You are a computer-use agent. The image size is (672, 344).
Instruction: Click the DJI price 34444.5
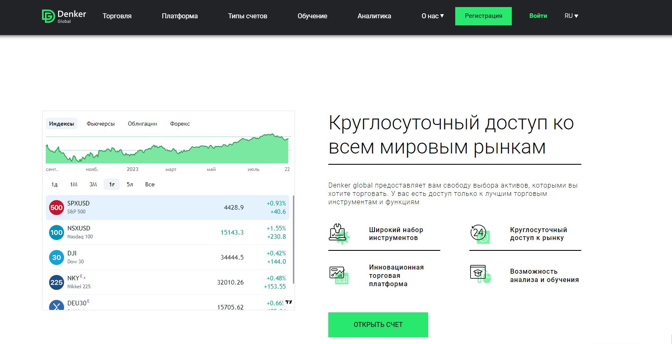pyautogui.click(x=232, y=257)
